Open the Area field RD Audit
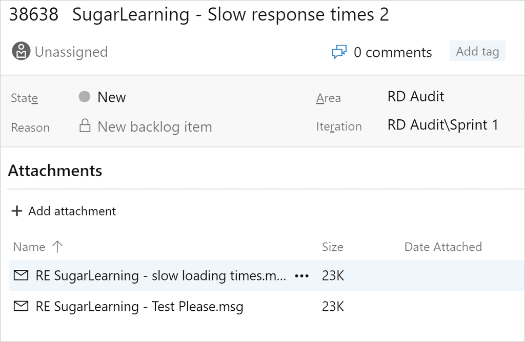Image resolution: width=525 pixels, height=342 pixels. click(416, 97)
